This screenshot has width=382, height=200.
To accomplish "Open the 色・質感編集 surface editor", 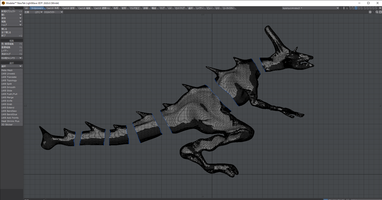I will 11,44.
